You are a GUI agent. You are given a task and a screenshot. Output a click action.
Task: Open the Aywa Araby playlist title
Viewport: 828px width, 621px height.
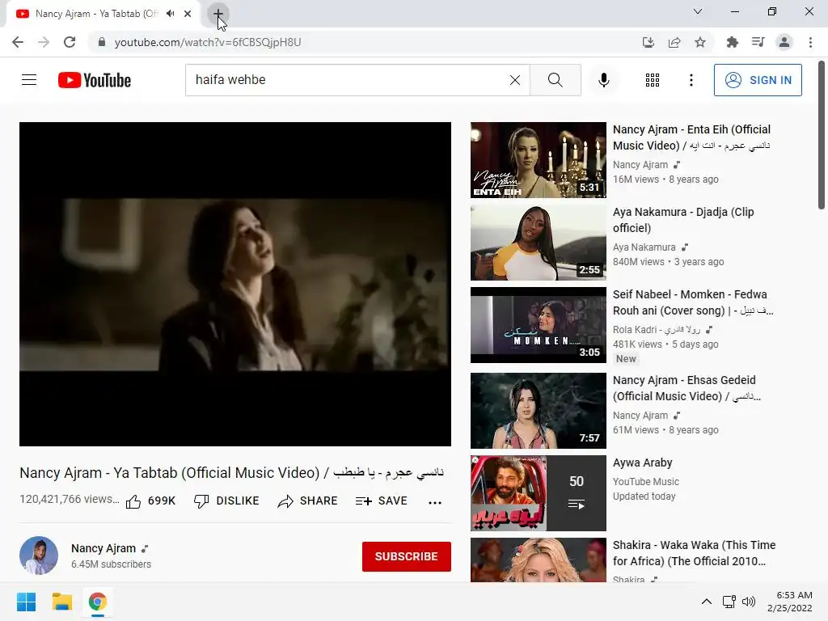(x=643, y=463)
